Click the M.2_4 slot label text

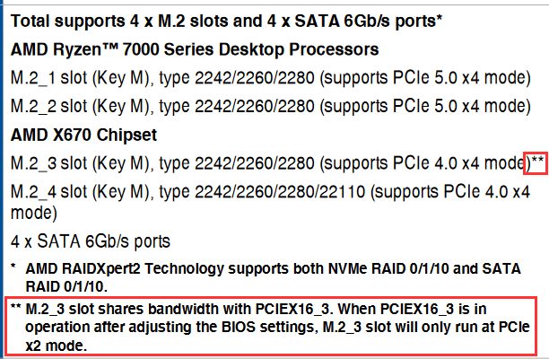click(x=47, y=193)
